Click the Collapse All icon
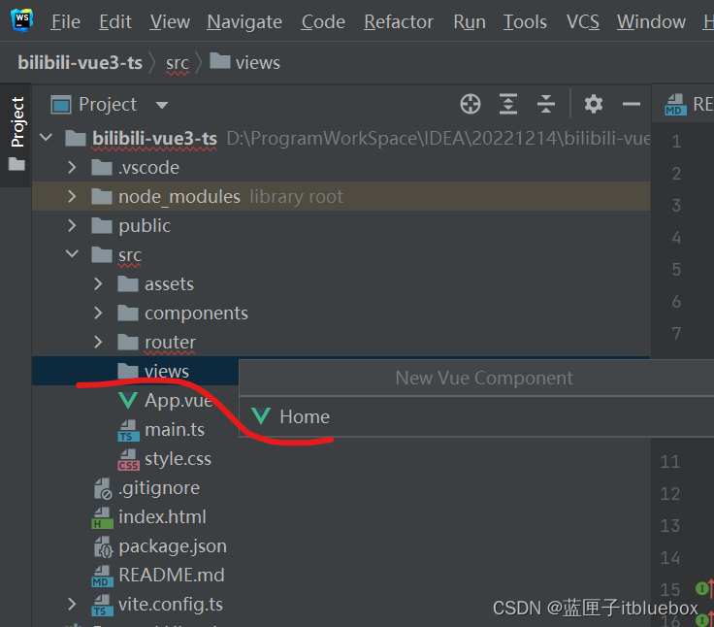Screen dimensions: 714x627 (x=546, y=104)
